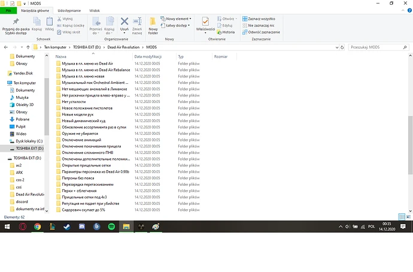Select Obiekty 3D in navigation pane

click(22, 105)
